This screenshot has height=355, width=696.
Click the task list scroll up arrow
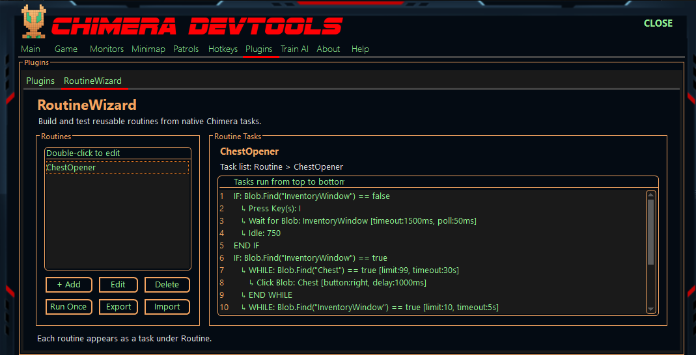point(650,194)
